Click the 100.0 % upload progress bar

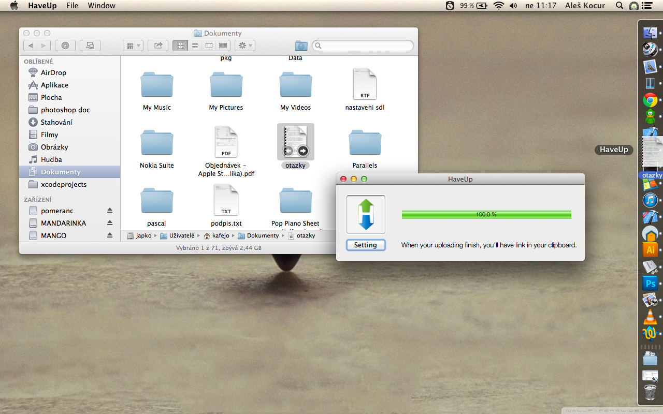point(486,214)
